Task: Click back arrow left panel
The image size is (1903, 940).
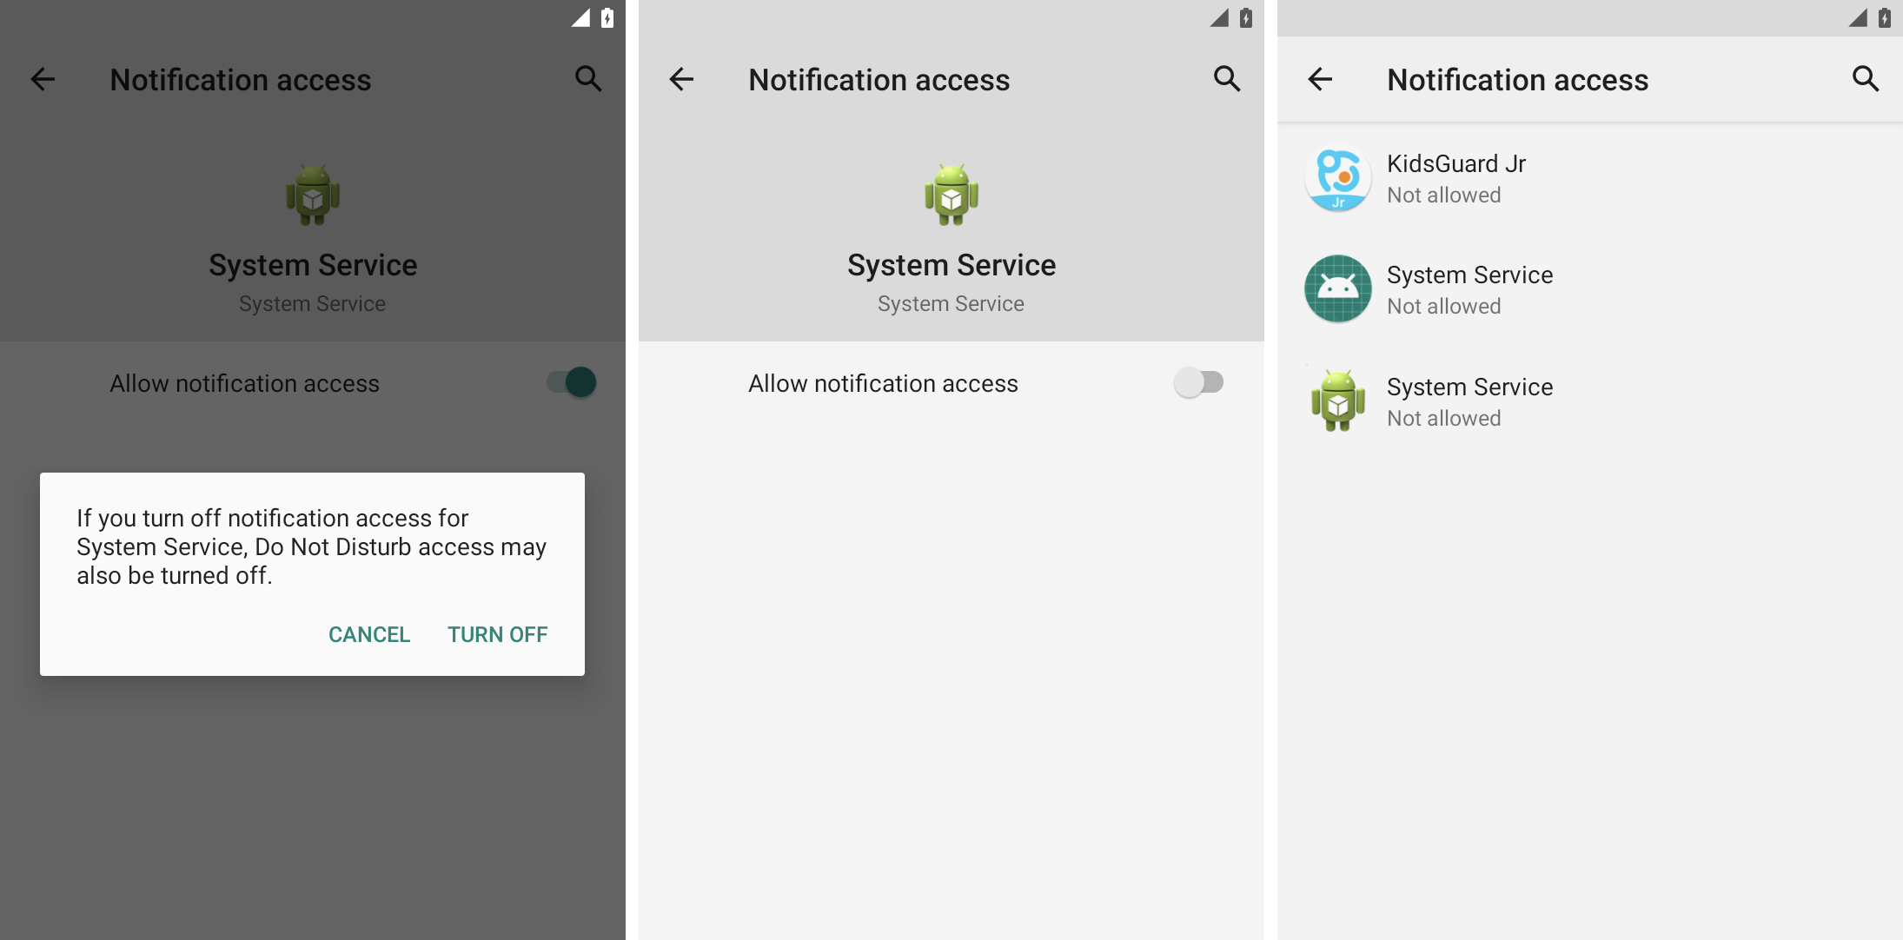Action: [x=43, y=79]
